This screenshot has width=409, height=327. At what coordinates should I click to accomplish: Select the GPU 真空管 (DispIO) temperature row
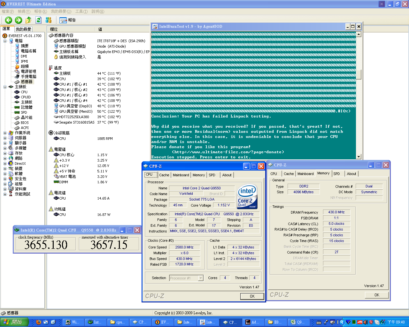point(87,106)
